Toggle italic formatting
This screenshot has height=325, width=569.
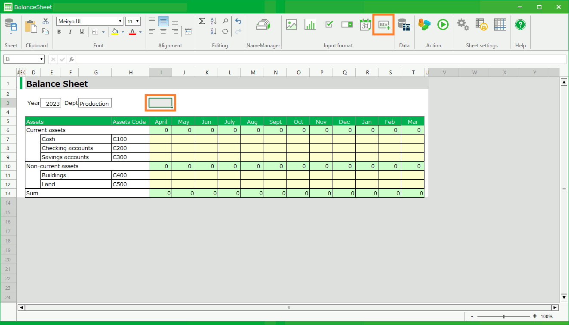71,32
